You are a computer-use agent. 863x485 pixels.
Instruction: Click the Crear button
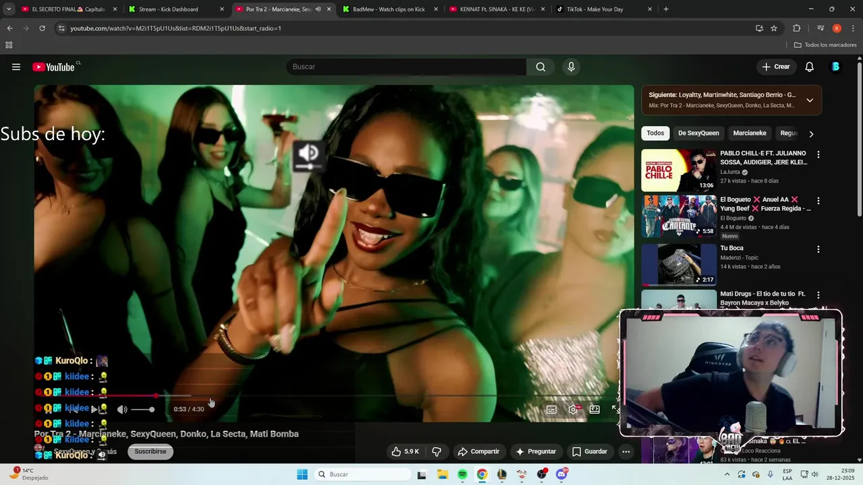coord(775,67)
